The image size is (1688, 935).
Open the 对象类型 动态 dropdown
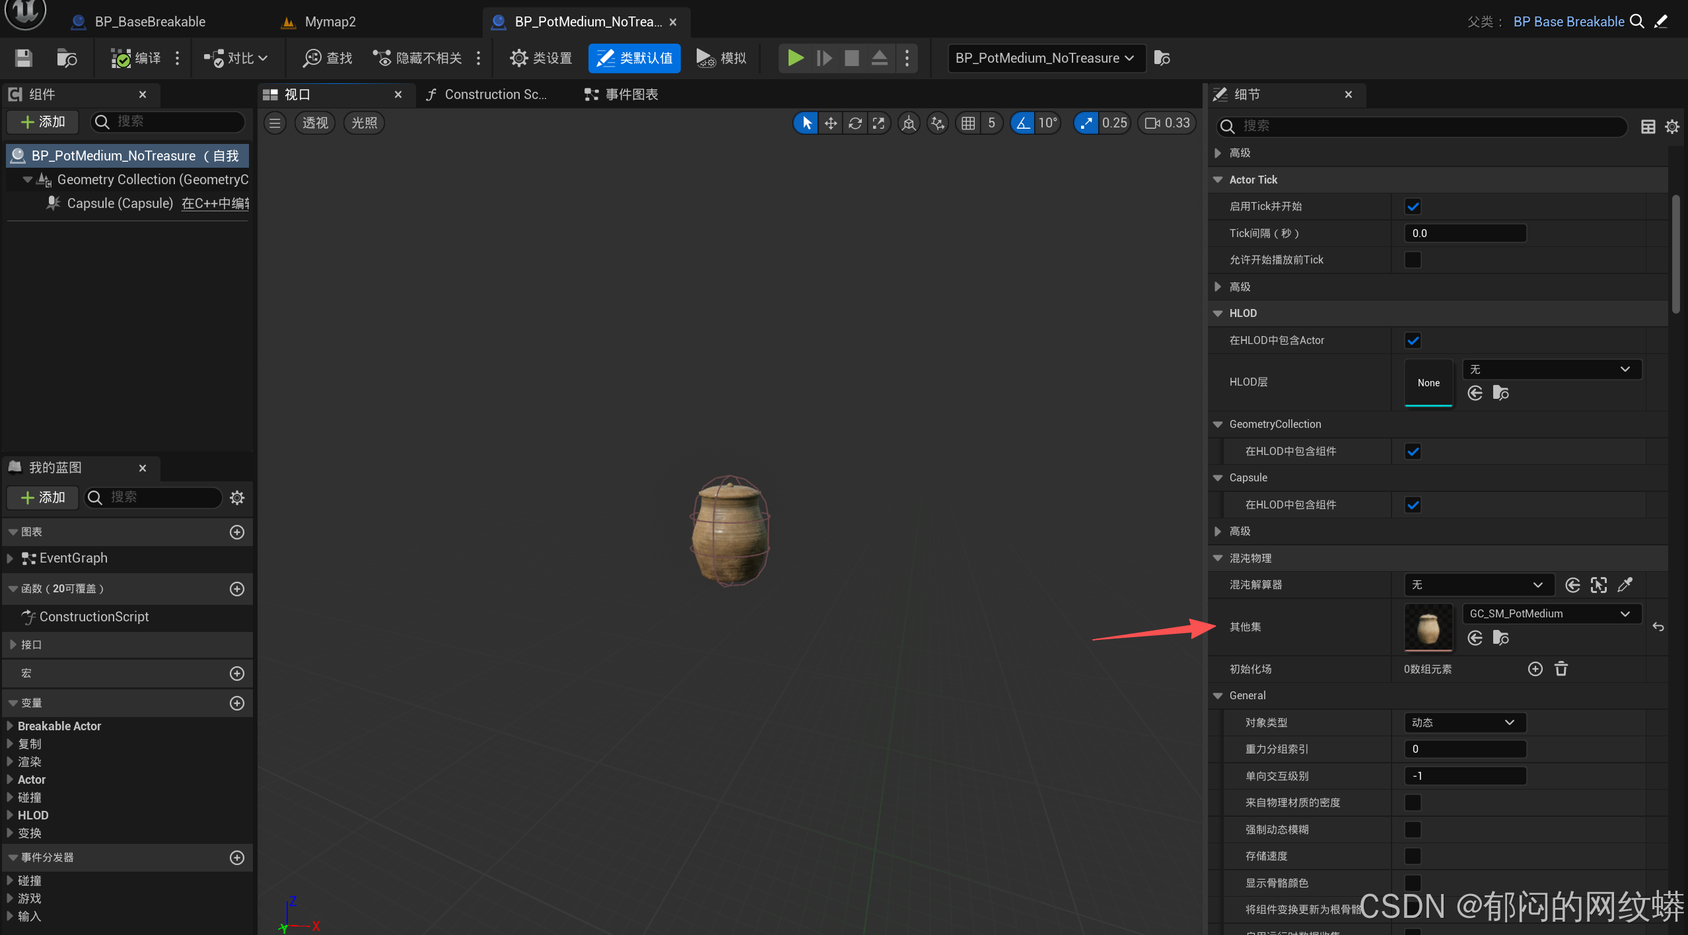1464,722
